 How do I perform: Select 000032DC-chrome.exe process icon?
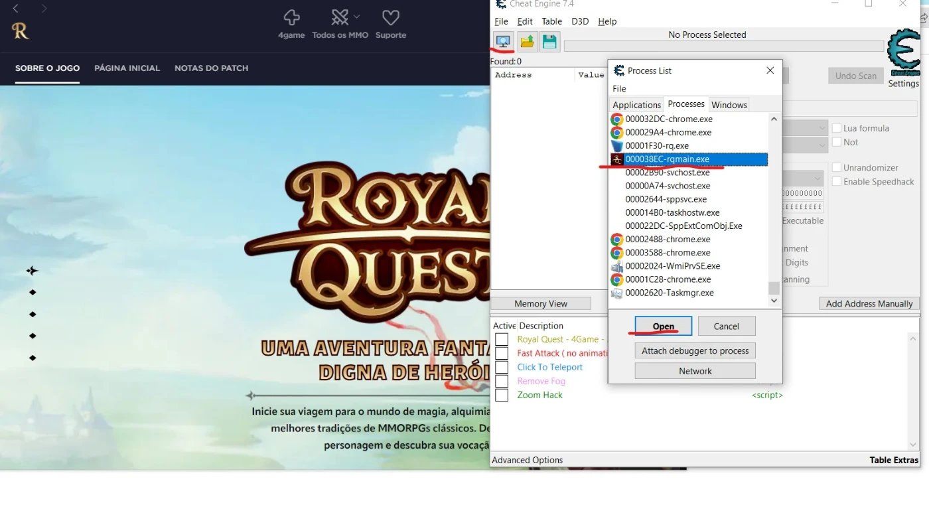(617, 119)
